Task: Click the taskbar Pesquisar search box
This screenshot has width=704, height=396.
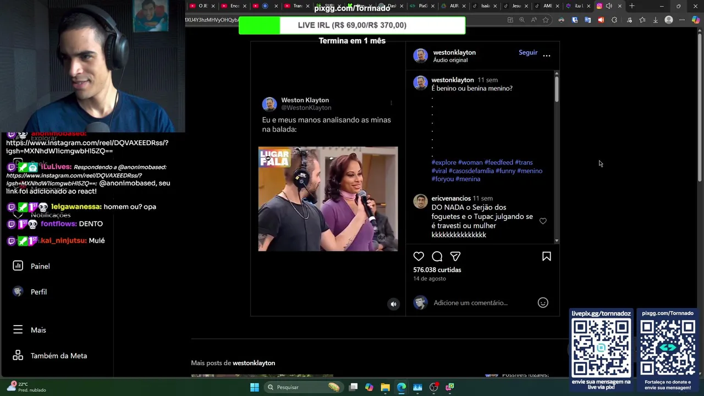Action: [x=304, y=387]
